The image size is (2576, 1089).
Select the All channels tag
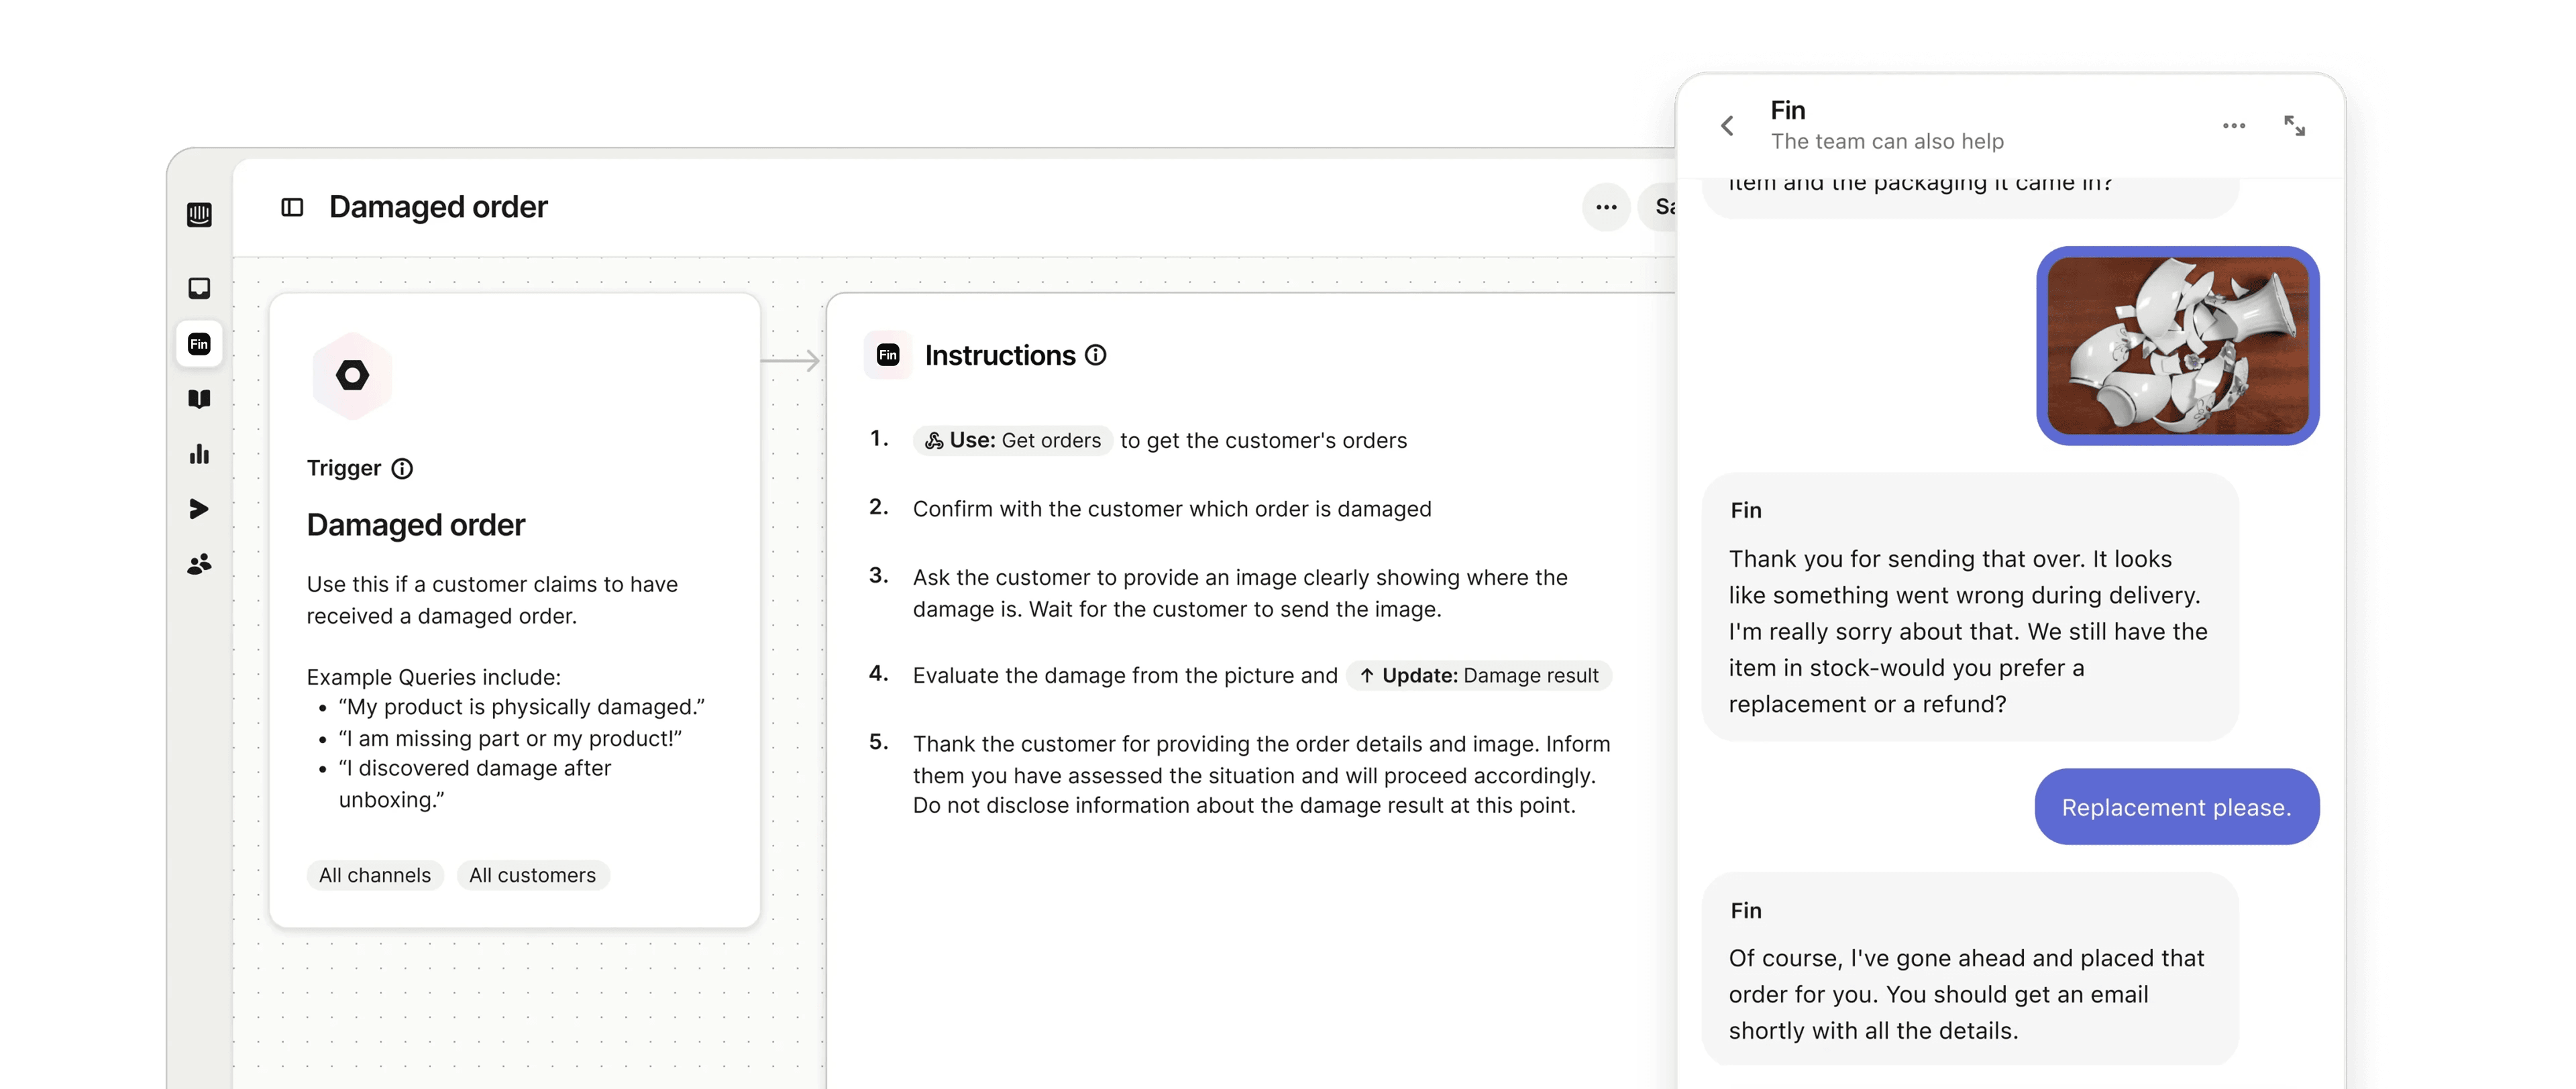point(375,875)
